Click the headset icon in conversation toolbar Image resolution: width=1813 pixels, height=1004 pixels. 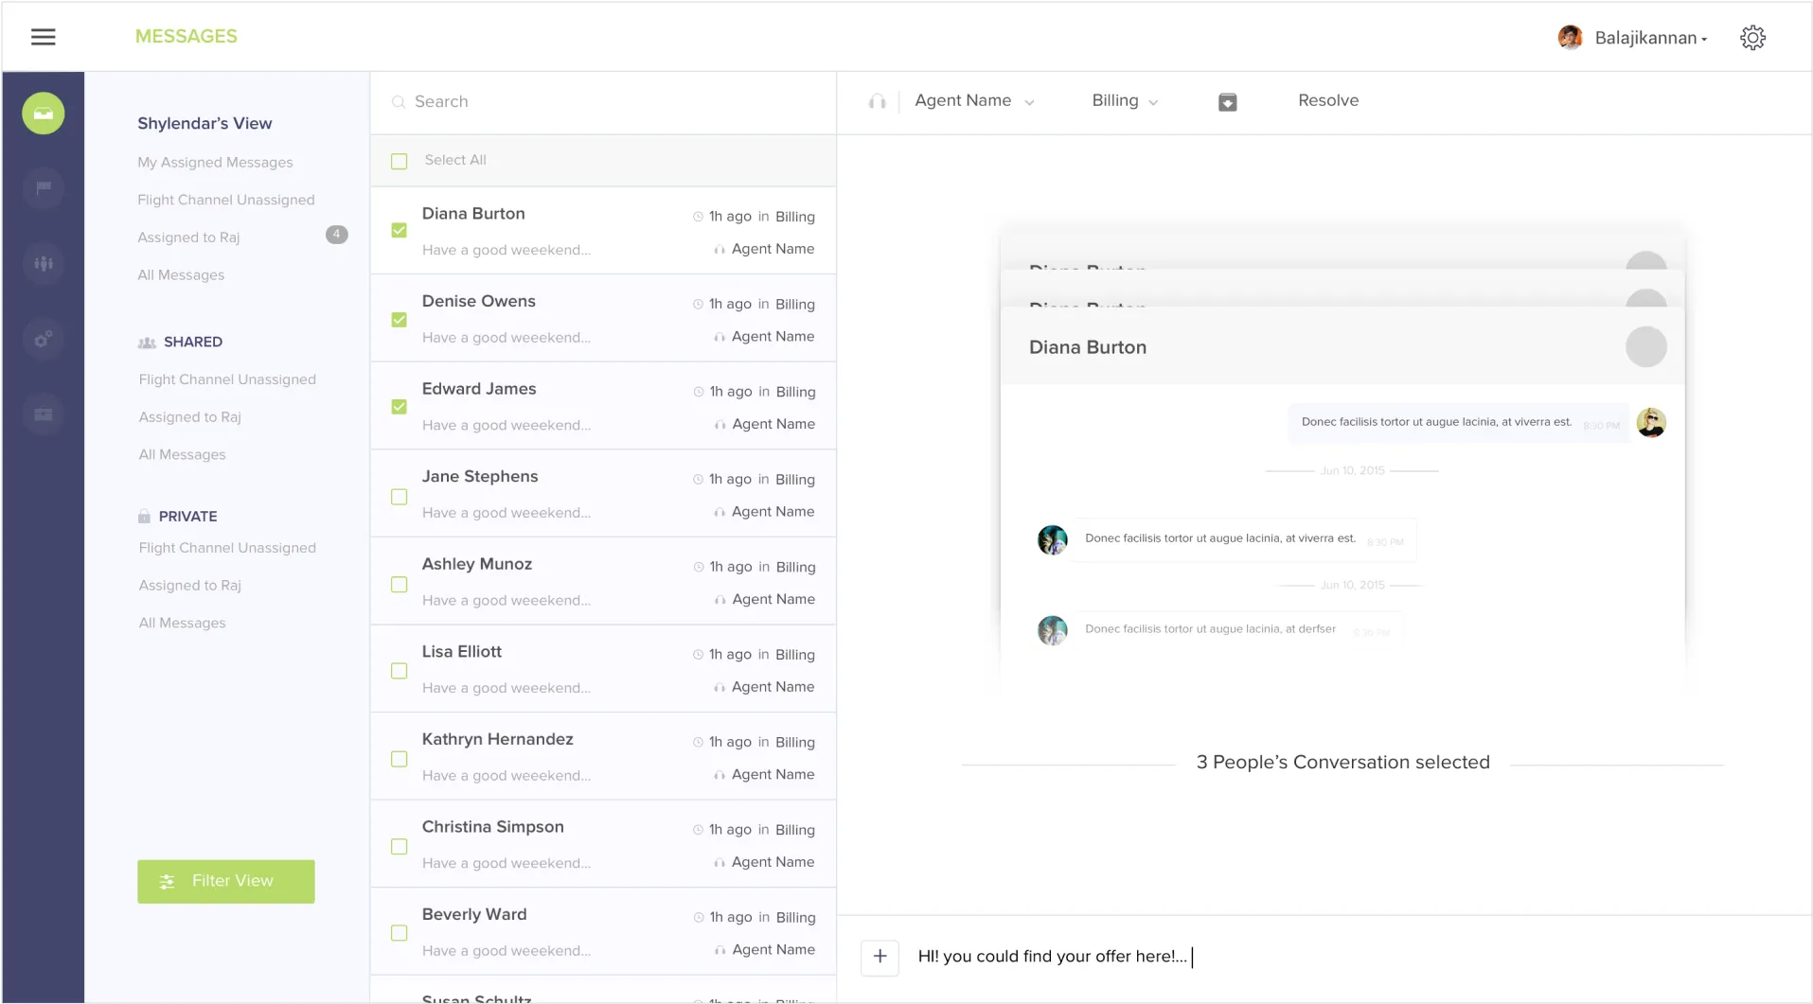coord(878,101)
